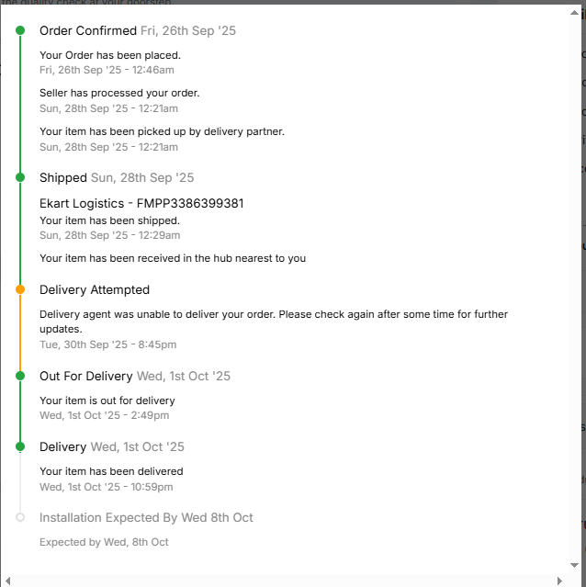
Task: Click the Shipped heading
Action: (63, 178)
